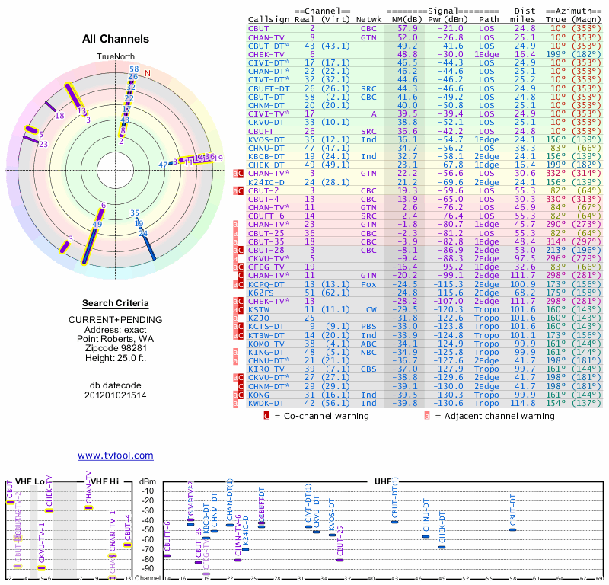Click the VHF Lo chart label
Screen dimensions: 609x585
[x=30, y=481]
